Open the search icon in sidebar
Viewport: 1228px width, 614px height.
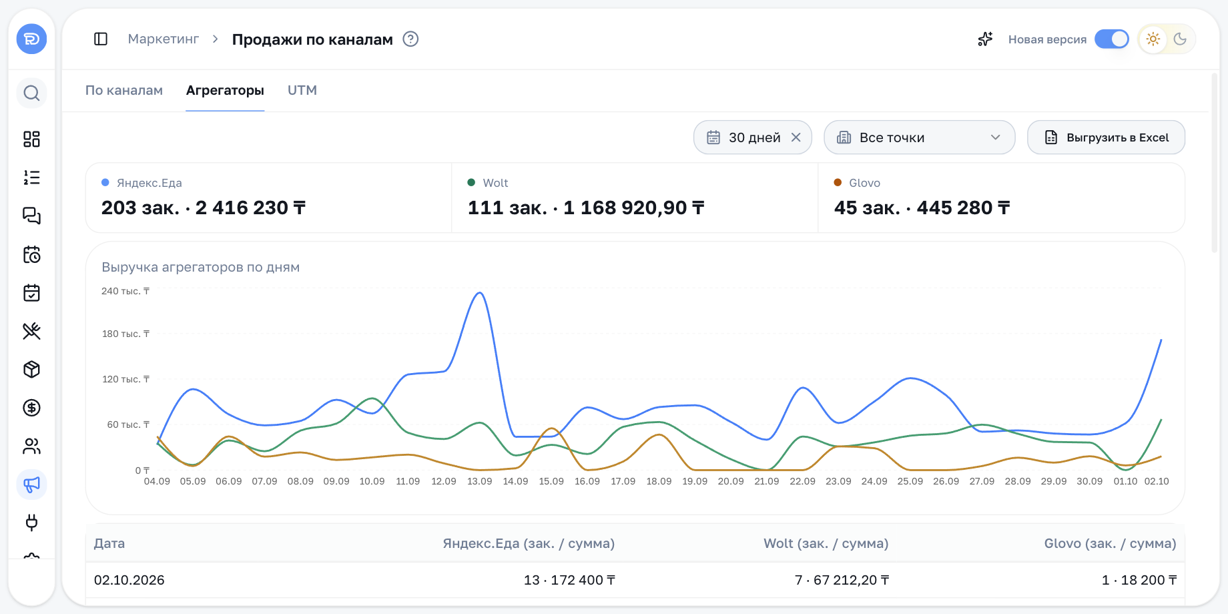31,93
